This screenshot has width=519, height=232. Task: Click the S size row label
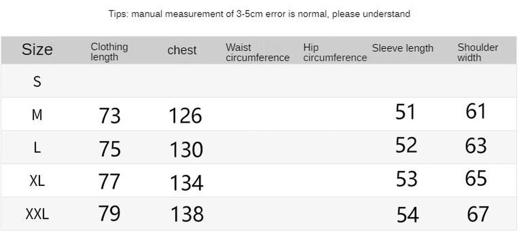(37, 81)
